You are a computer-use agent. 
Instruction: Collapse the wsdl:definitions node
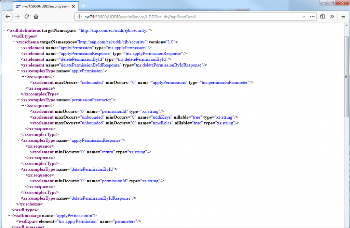coord(4,30)
